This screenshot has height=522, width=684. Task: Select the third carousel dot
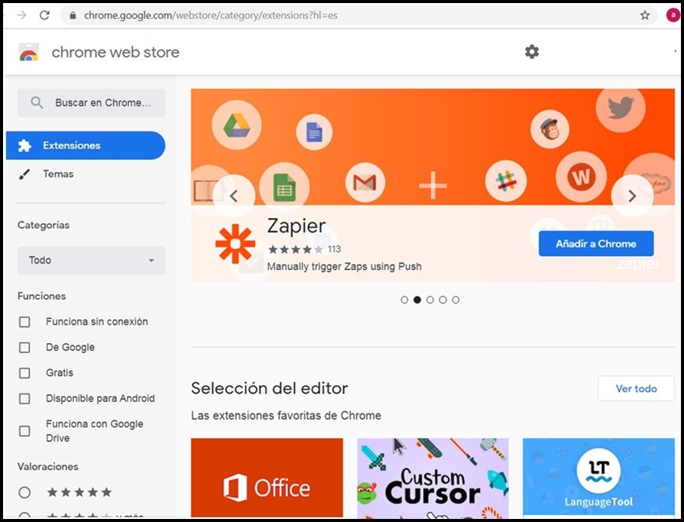click(x=430, y=300)
